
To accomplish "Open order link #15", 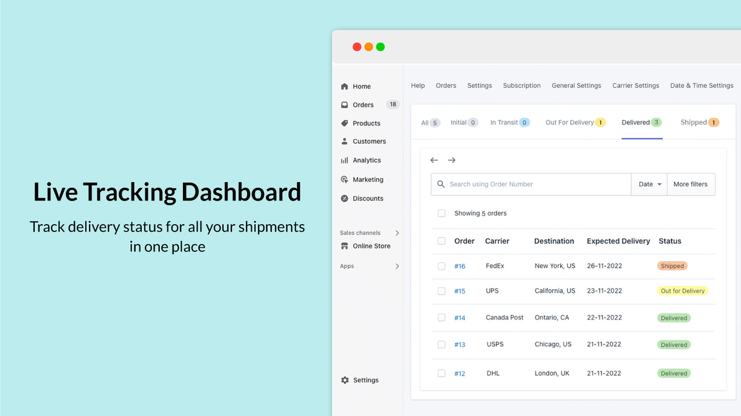I will 460,291.
